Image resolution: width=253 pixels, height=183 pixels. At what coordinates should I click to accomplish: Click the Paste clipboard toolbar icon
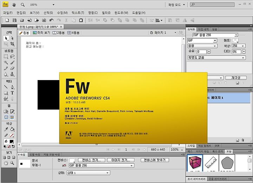click(x=81, y=20)
